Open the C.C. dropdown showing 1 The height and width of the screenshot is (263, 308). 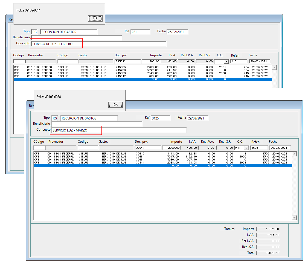point(226,62)
